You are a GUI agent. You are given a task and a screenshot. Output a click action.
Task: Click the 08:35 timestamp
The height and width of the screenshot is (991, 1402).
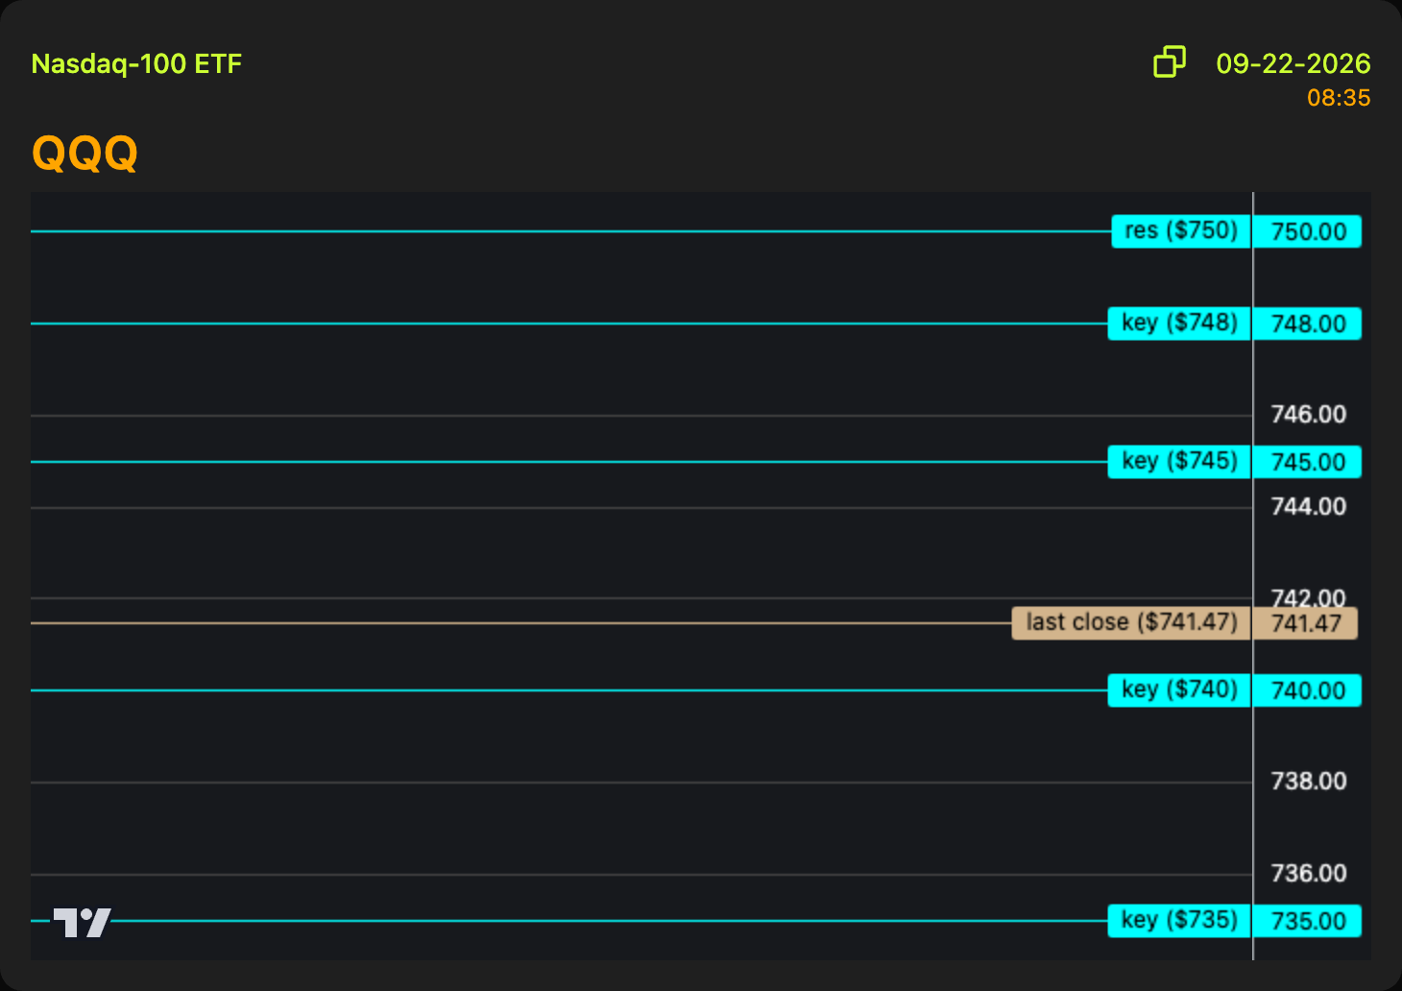(x=1339, y=98)
